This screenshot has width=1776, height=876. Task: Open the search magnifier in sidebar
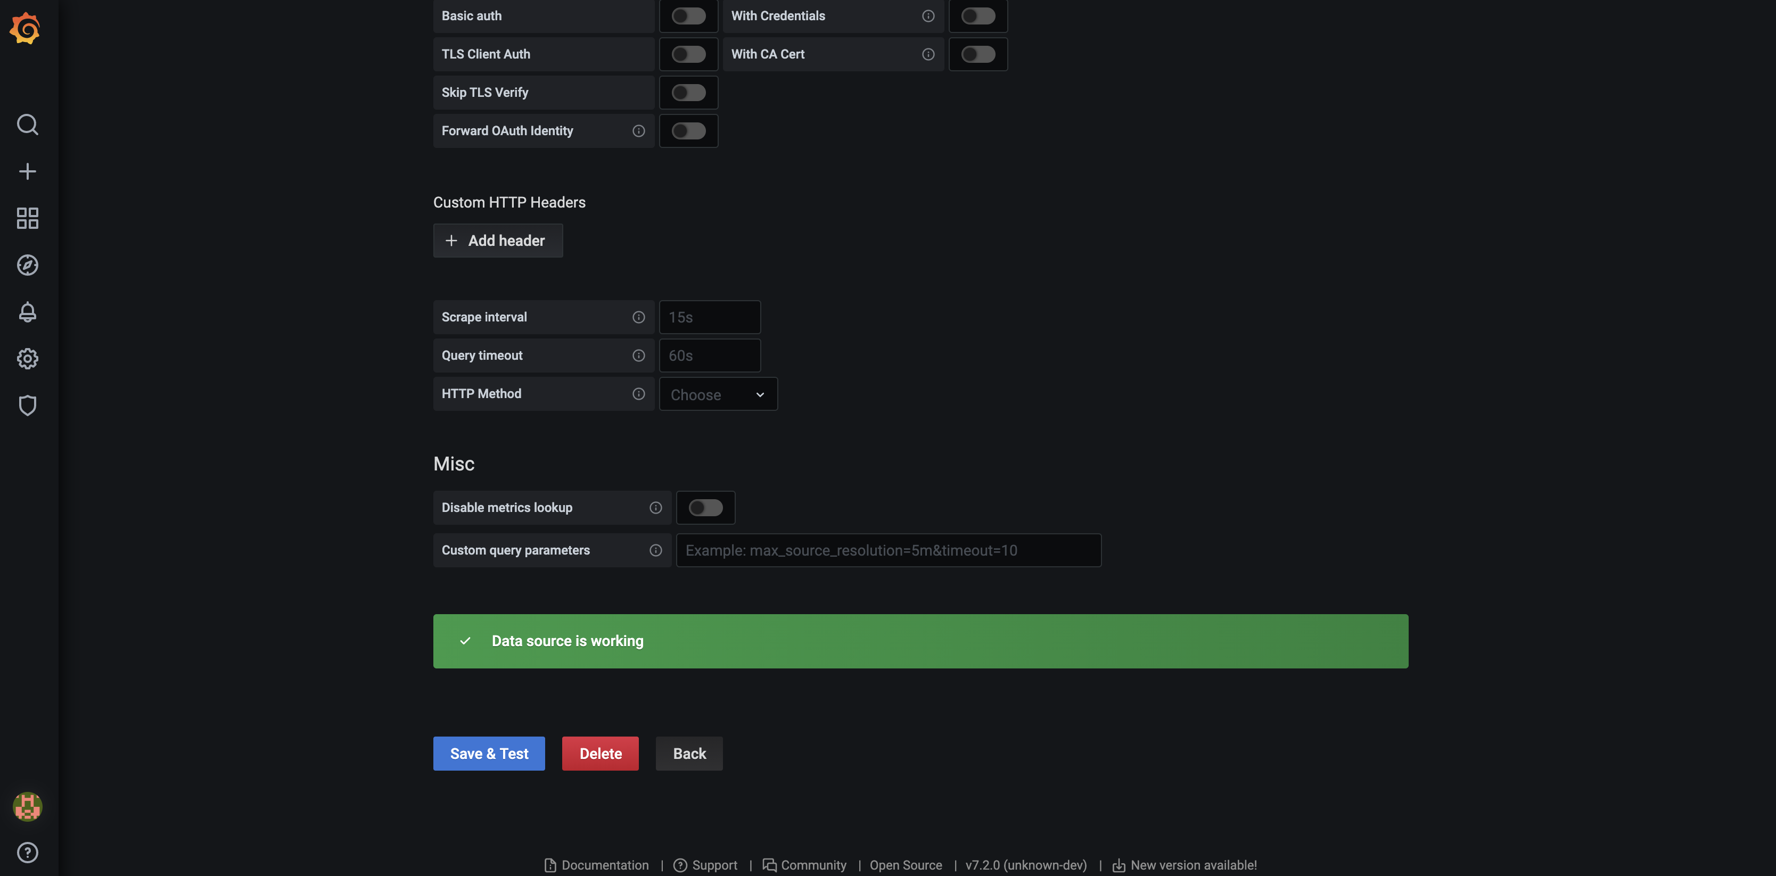click(27, 125)
